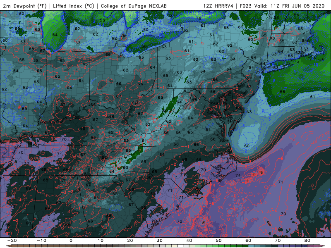Click the 30 label on the color scale
The width and height of the screenshot is (331, 248).
(160, 241)
